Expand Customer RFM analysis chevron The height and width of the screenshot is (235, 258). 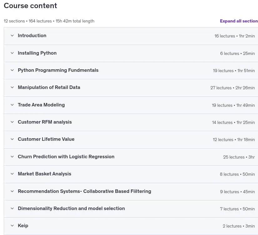pos(12,122)
